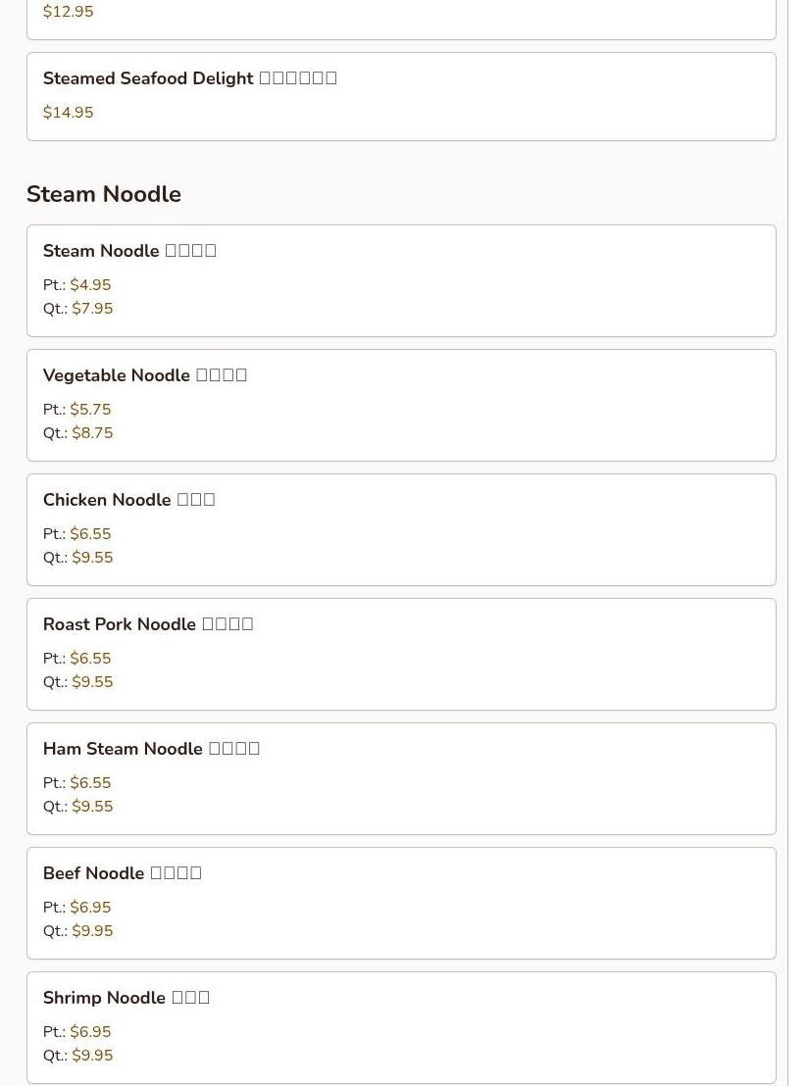Choose Shrimp Noodle pint price $6.95
The height and width of the screenshot is (1086, 808).
pos(90,1032)
